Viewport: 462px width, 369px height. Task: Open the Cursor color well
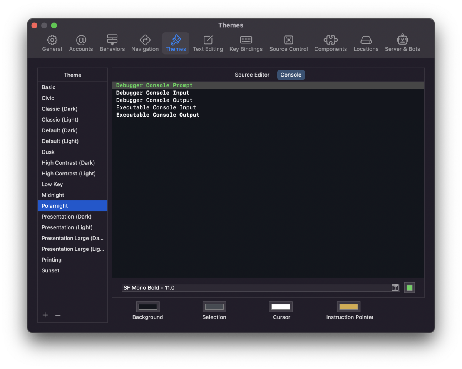point(281,307)
